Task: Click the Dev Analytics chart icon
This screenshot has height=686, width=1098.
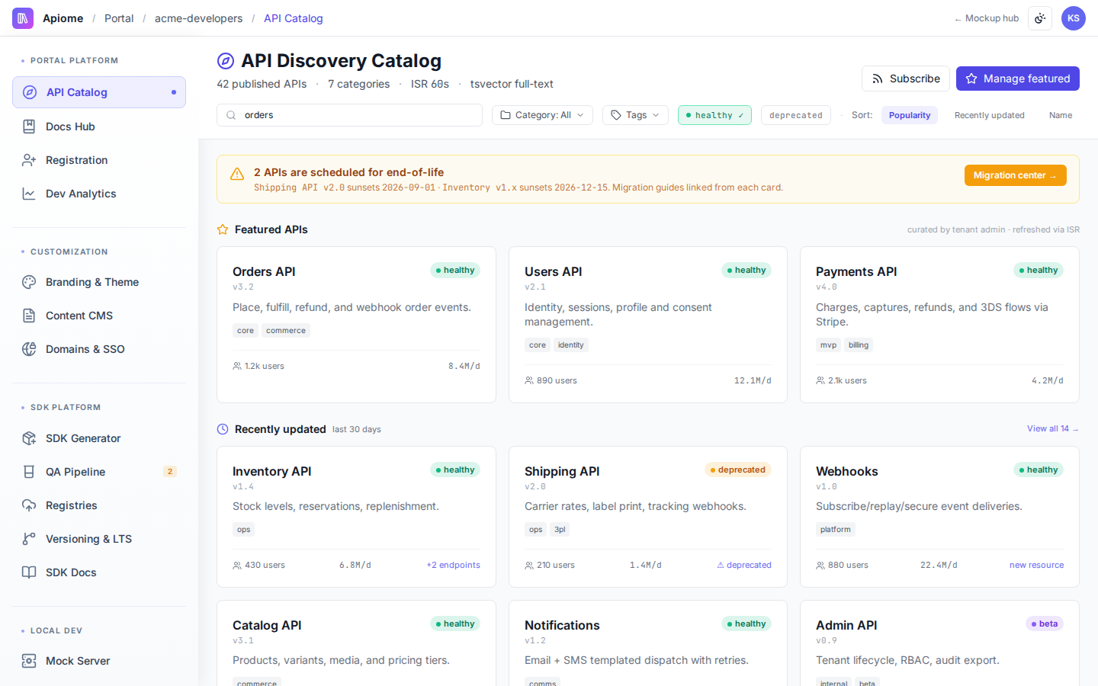Action: 29,194
